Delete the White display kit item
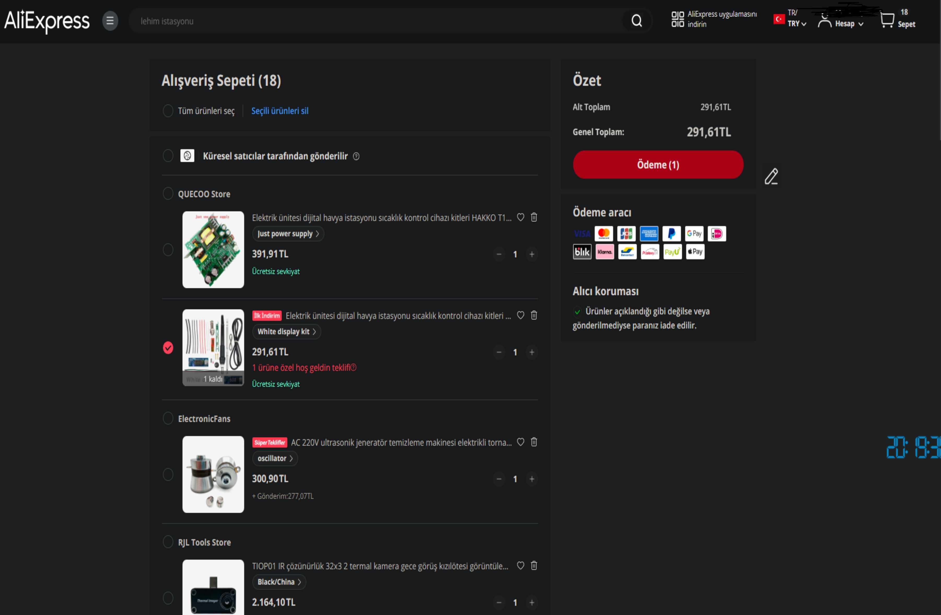941x615 pixels. click(534, 315)
